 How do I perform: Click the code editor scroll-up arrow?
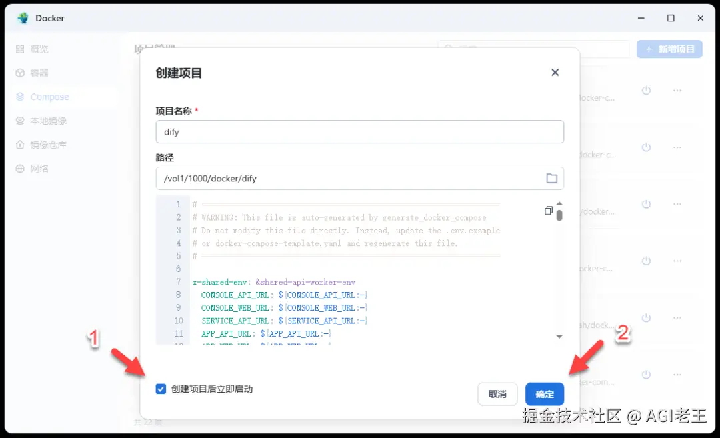click(559, 203)
